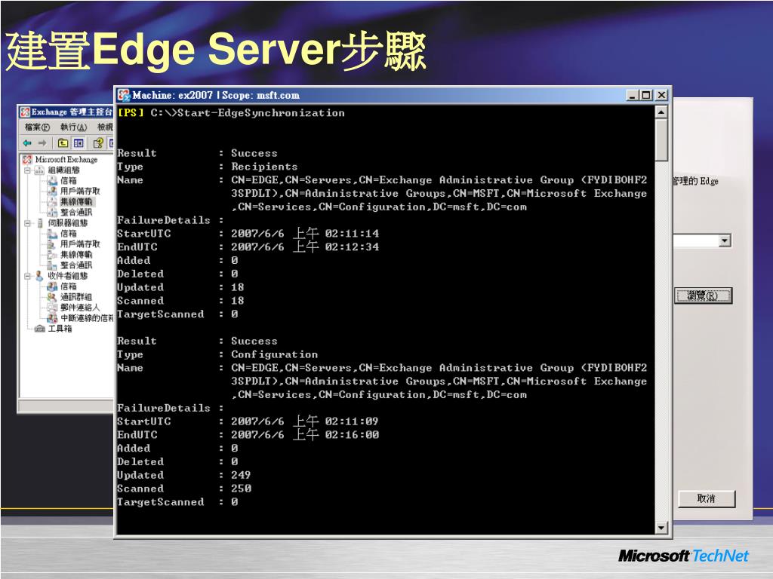
Task: Collapse the 伺服器組態 tree node
Action: 28,223
